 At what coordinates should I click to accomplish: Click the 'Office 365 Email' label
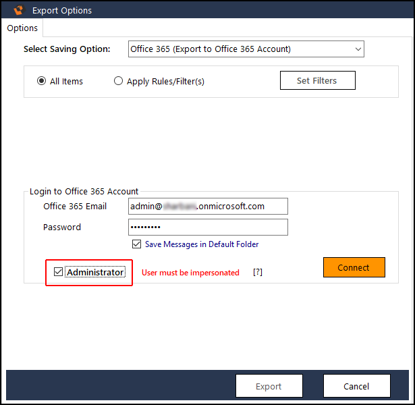(x=75, y=206)
